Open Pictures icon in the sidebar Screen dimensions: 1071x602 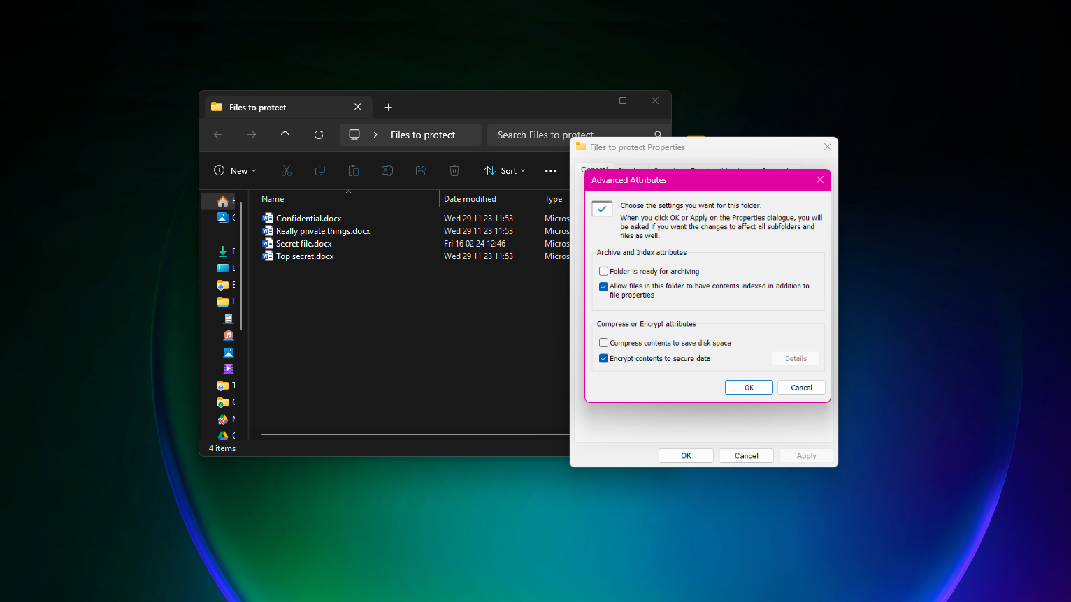point(229,352)
